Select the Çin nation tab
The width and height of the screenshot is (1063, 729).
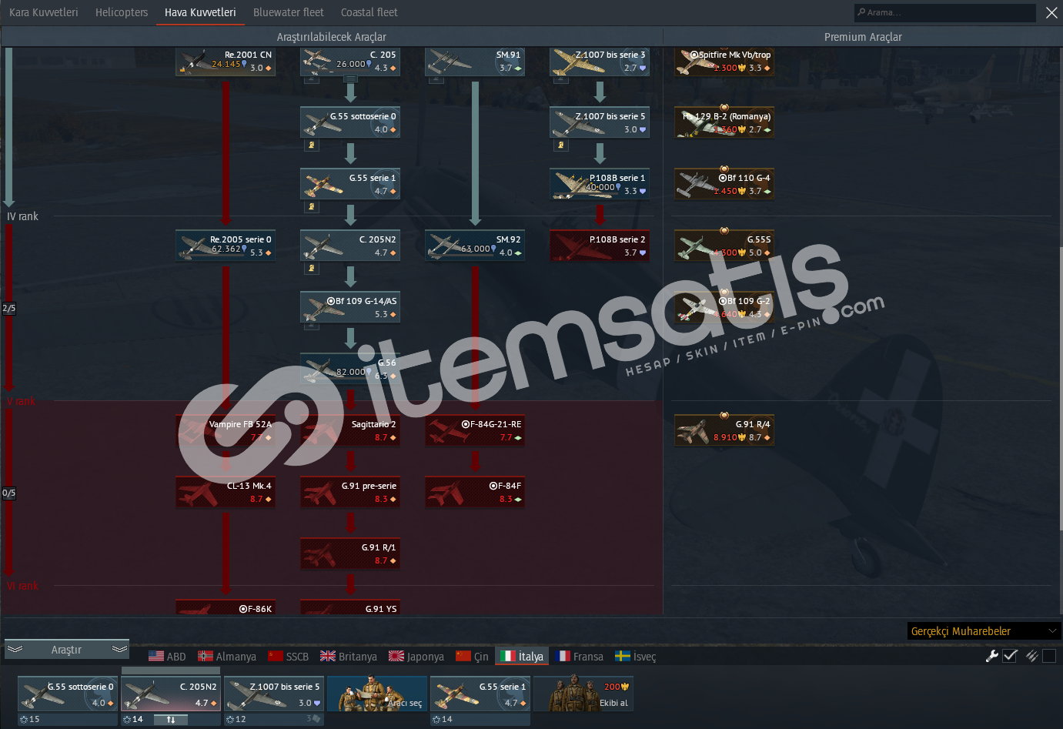472,656
